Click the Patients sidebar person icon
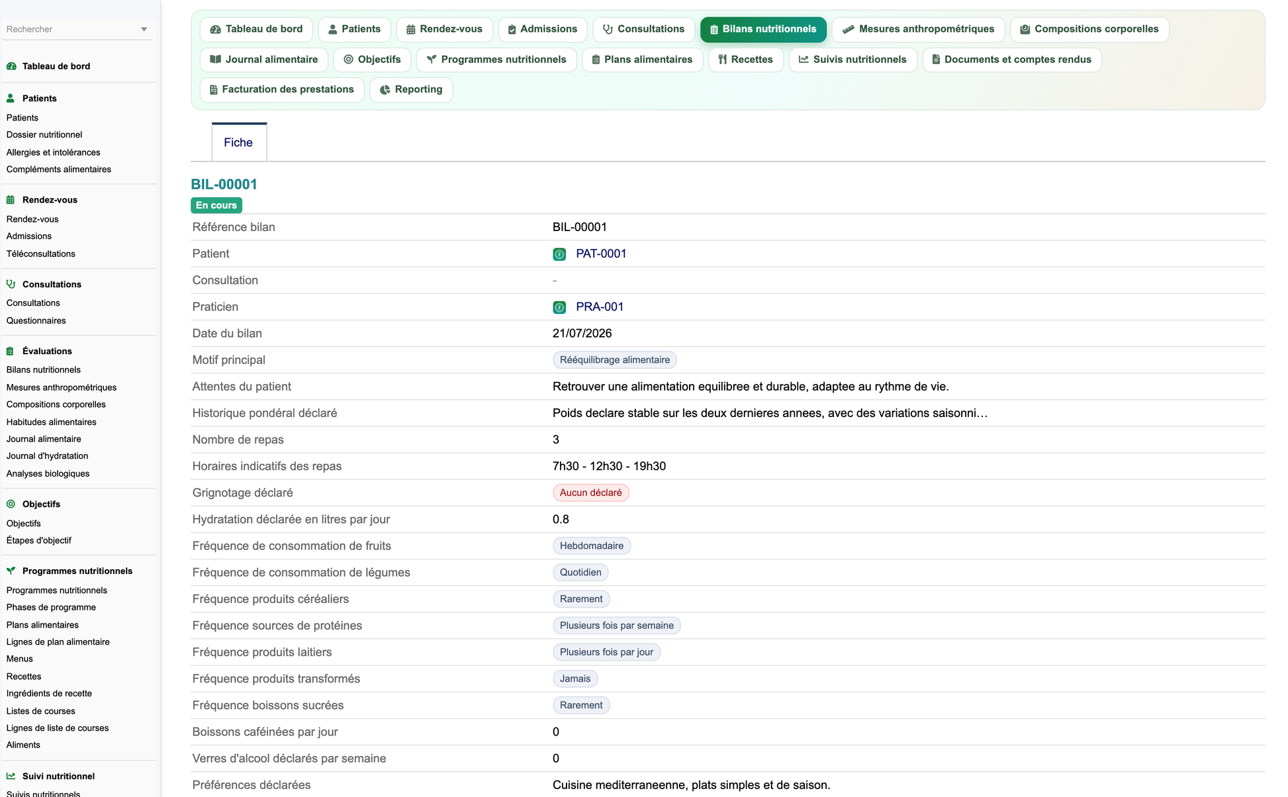The height and width of the screenshot is (797, 1288). point(11,99)
